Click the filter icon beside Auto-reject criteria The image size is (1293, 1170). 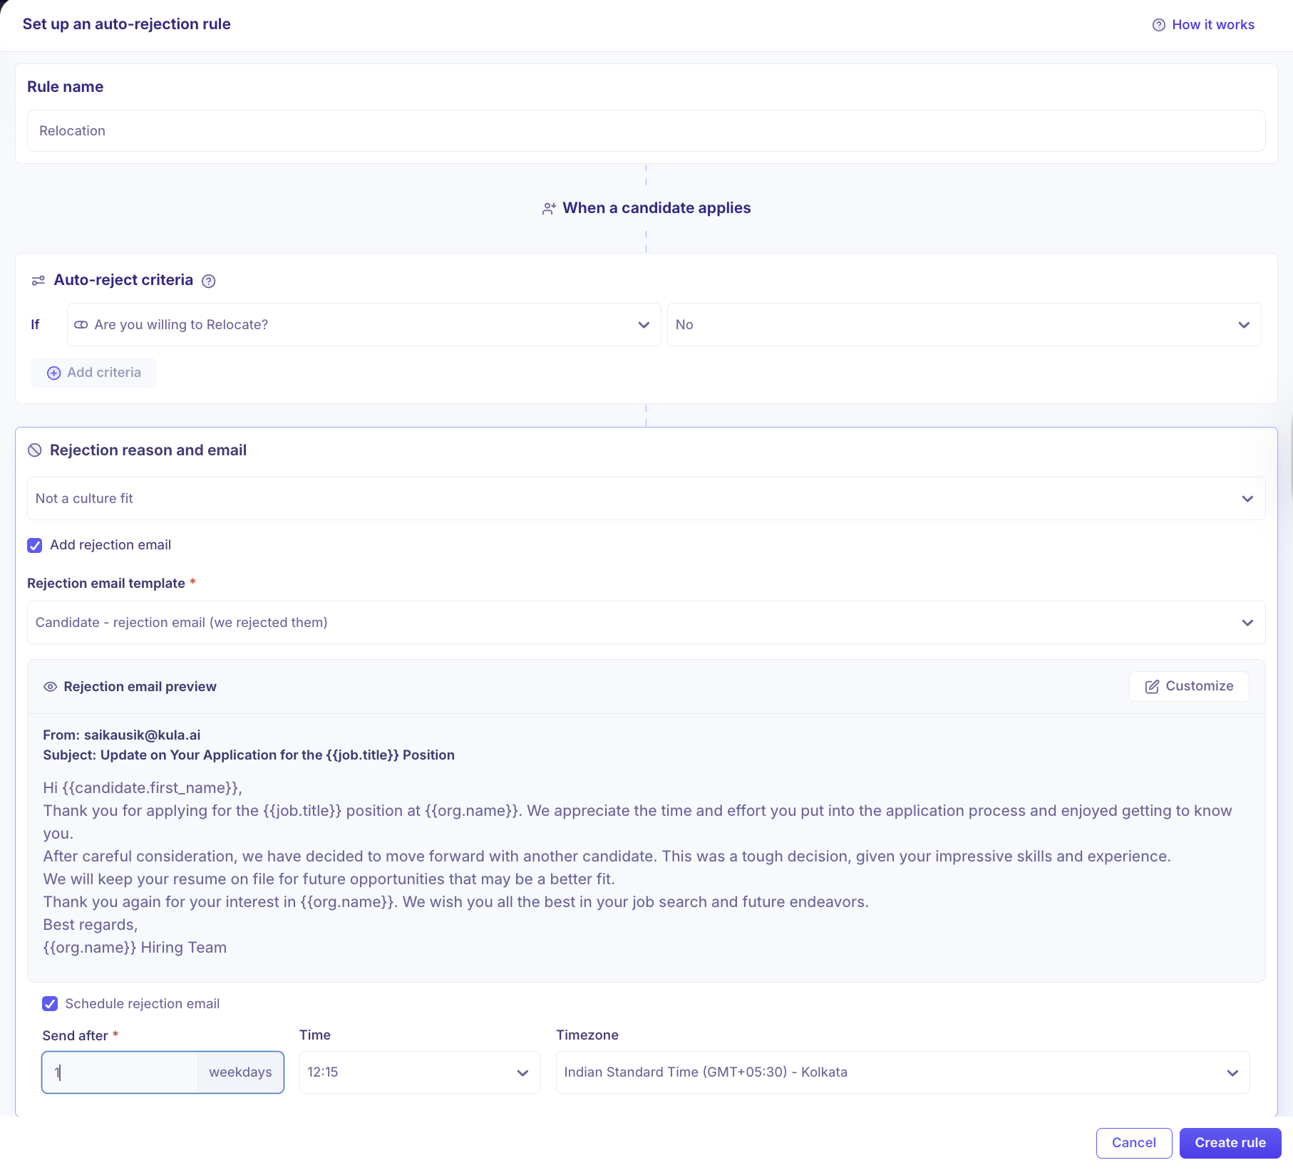click(x=38, y=280)
